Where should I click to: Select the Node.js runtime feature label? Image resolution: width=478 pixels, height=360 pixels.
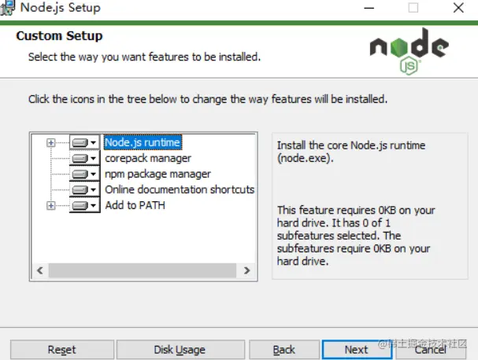tap(143, 142)
